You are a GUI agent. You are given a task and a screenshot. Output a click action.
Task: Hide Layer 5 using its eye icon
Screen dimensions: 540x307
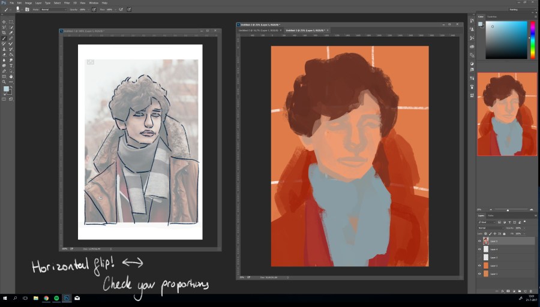click(479, 240)
